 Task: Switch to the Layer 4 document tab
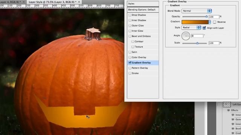10,2
